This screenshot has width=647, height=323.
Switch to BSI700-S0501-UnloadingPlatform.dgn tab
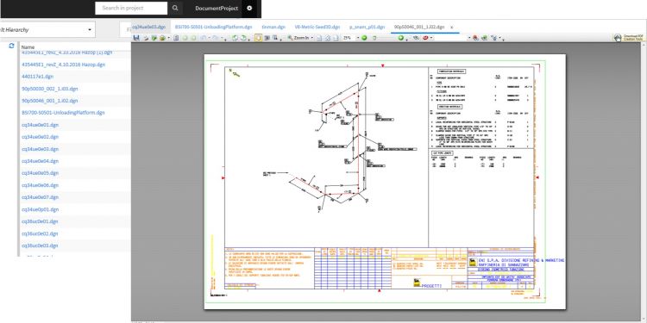click(213, 27)
